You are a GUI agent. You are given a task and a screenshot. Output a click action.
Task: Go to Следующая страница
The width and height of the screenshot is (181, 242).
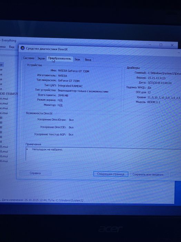tap(111, 174)
